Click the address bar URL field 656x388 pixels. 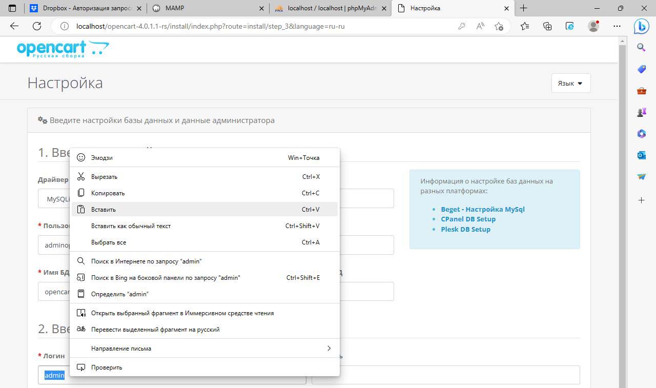[256, 26]
